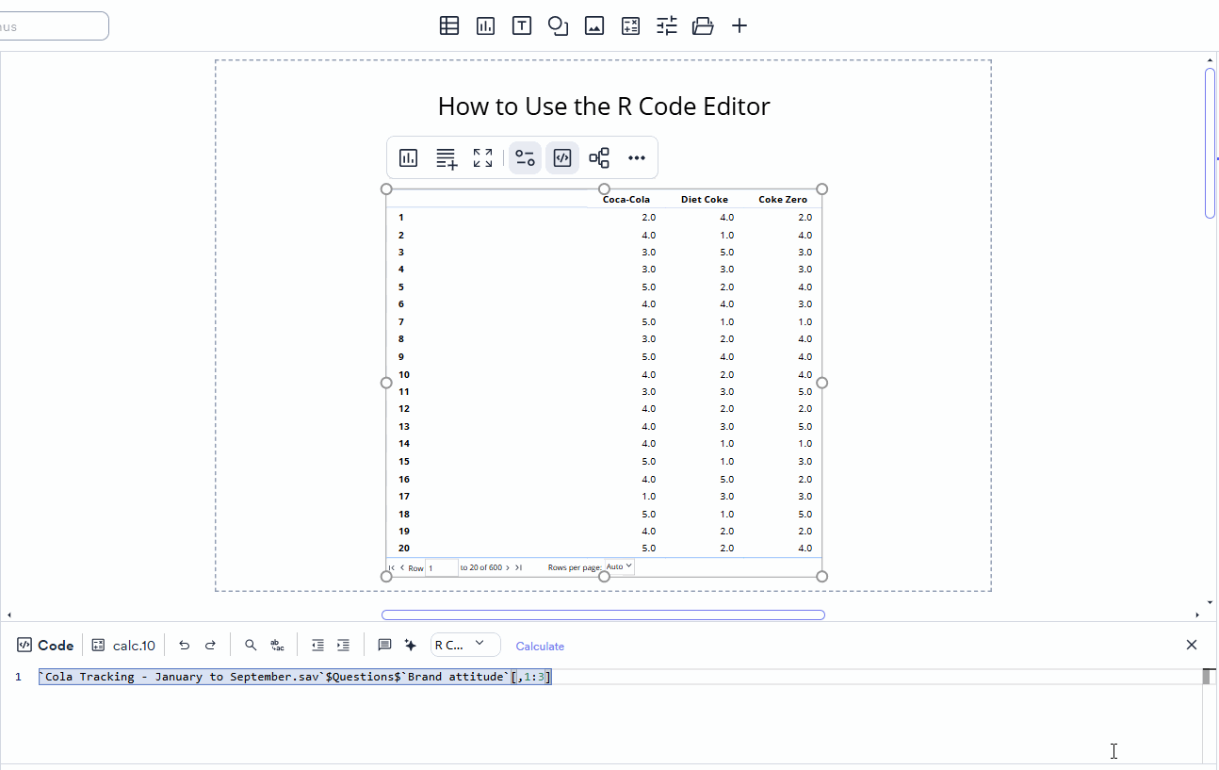Screen dimensions: 1219x770
Task: Open the R C... language dropdown
Action: click(465, 645)
